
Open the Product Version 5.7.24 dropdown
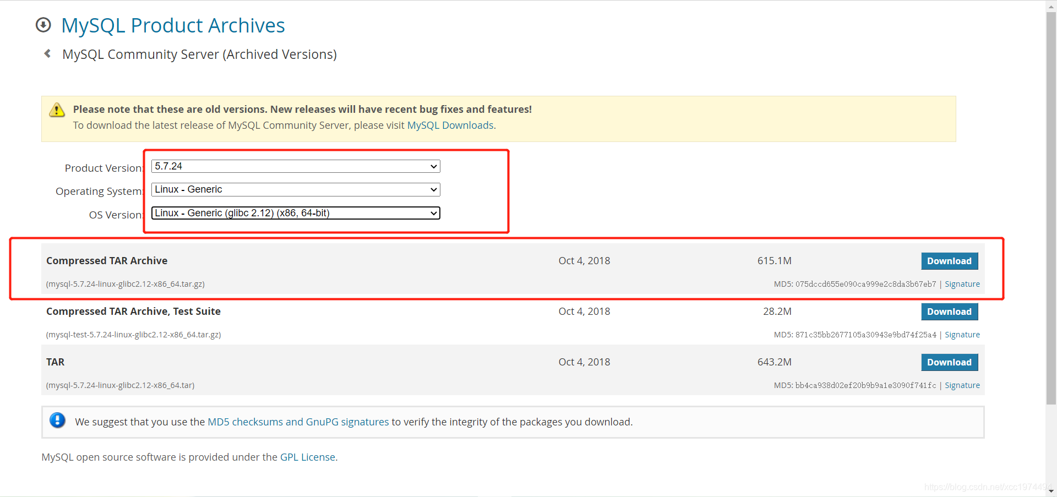296,166
